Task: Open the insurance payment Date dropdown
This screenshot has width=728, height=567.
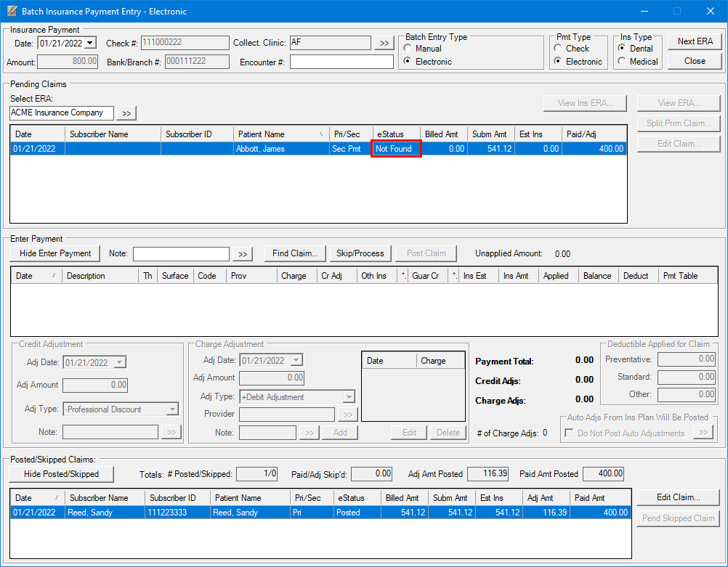Action: click(90, 44)
